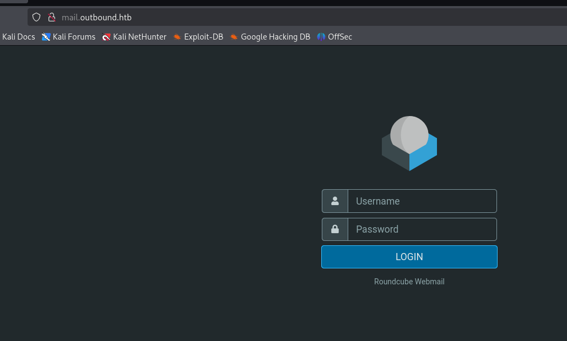Click the OffSec bookmark favicon
This screenshot has height=341, width=567.
[321, 37]
